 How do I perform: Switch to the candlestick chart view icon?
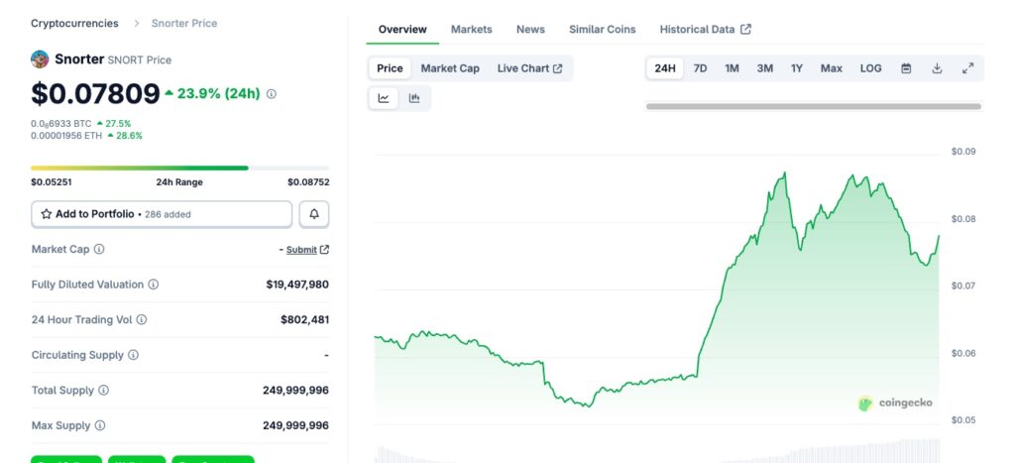pos(414,98)
